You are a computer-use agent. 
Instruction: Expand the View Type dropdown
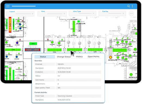83,14
